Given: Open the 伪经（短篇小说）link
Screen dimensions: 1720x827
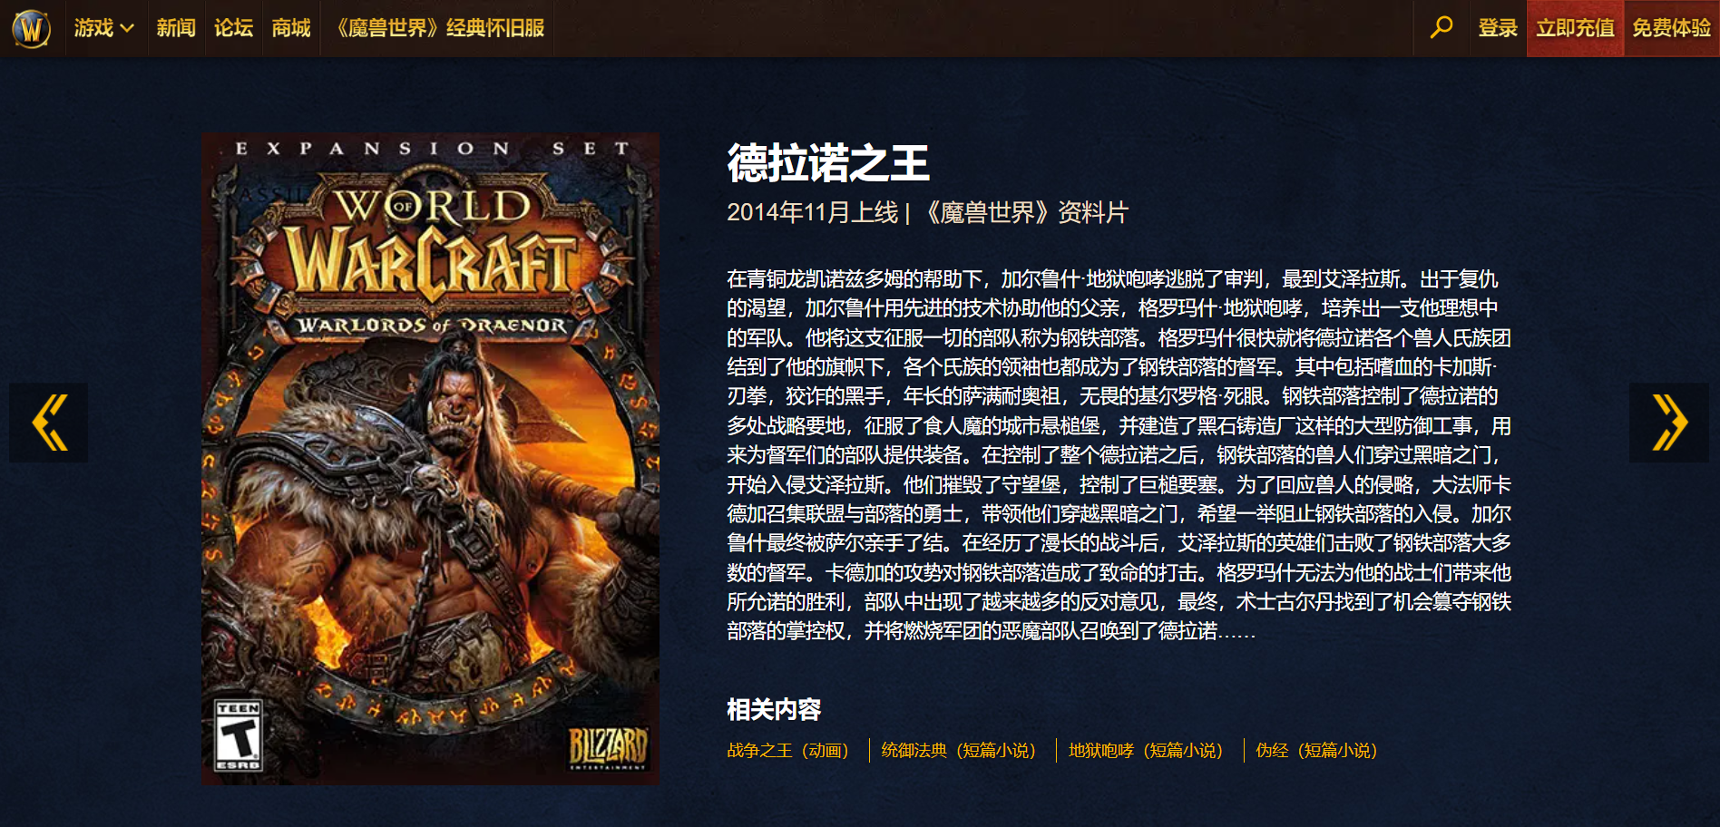Looking at the screenshot, I should pyautogui.click(x=1318, y=751).
